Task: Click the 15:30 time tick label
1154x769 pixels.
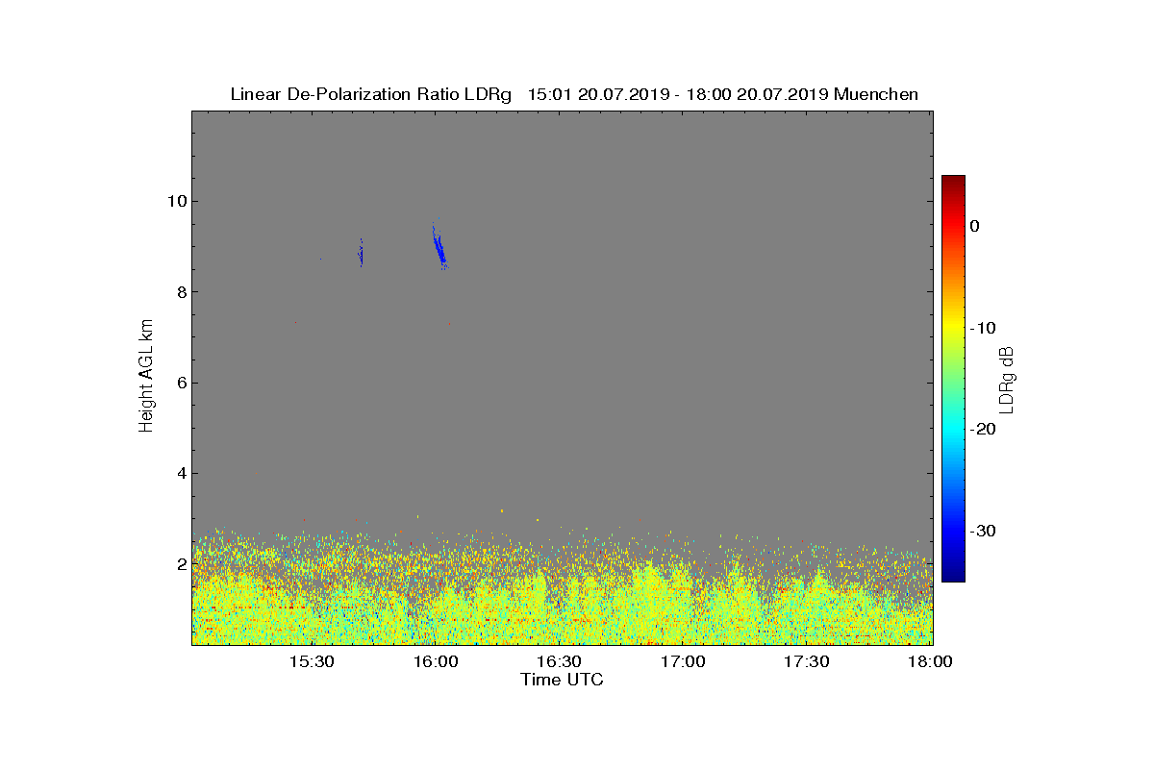Action: coord(312,661)
